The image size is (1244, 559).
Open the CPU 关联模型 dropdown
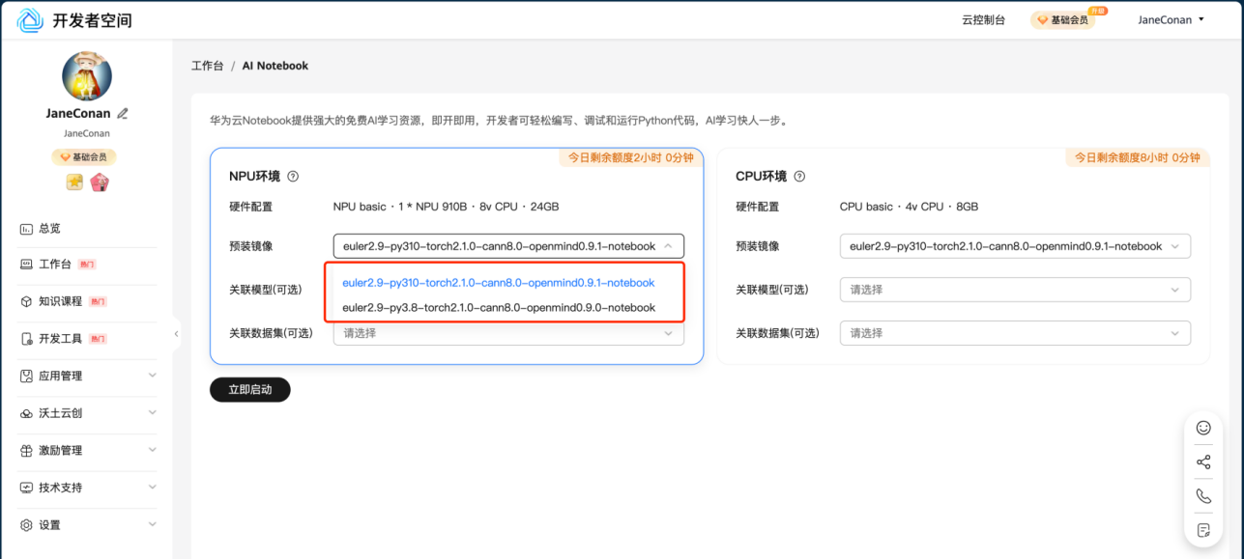[x=1015, y=290]
